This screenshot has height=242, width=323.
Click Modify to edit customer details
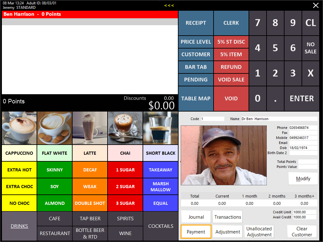pos(303,179)
